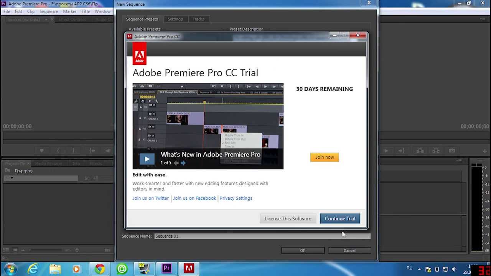This screenshot has width=491, height=276.
Task: Click the yellow Join now button
Action: pos(325,157)
